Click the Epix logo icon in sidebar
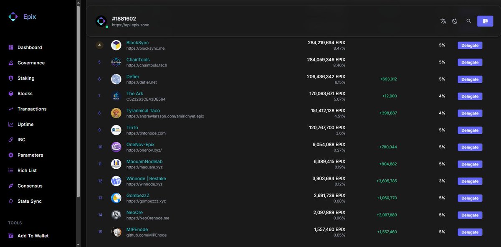Viewport: 501px width, 247px height. pyautogui.click(x=13, y=17)
